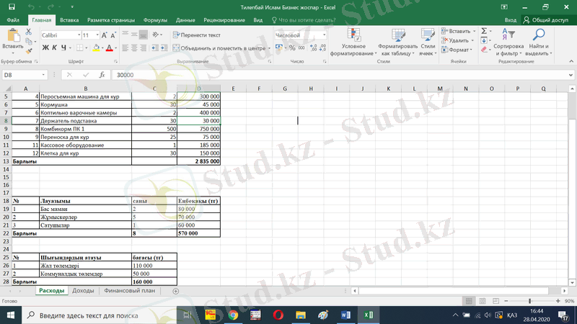Open the Файл menu

pos(13,20)
